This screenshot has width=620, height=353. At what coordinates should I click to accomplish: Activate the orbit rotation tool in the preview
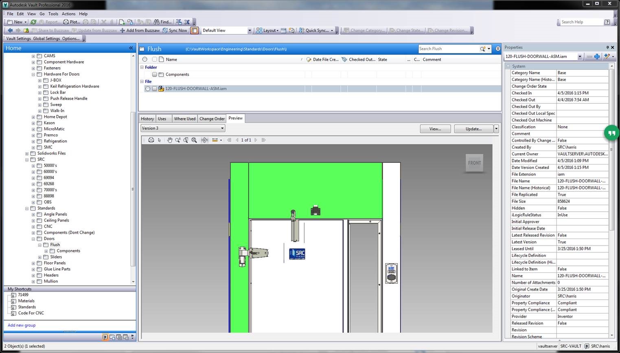pyautogui.click(x=204, y=140)
